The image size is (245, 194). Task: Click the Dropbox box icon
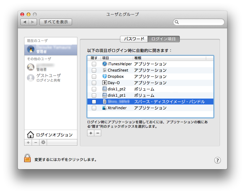coord(105,76)
